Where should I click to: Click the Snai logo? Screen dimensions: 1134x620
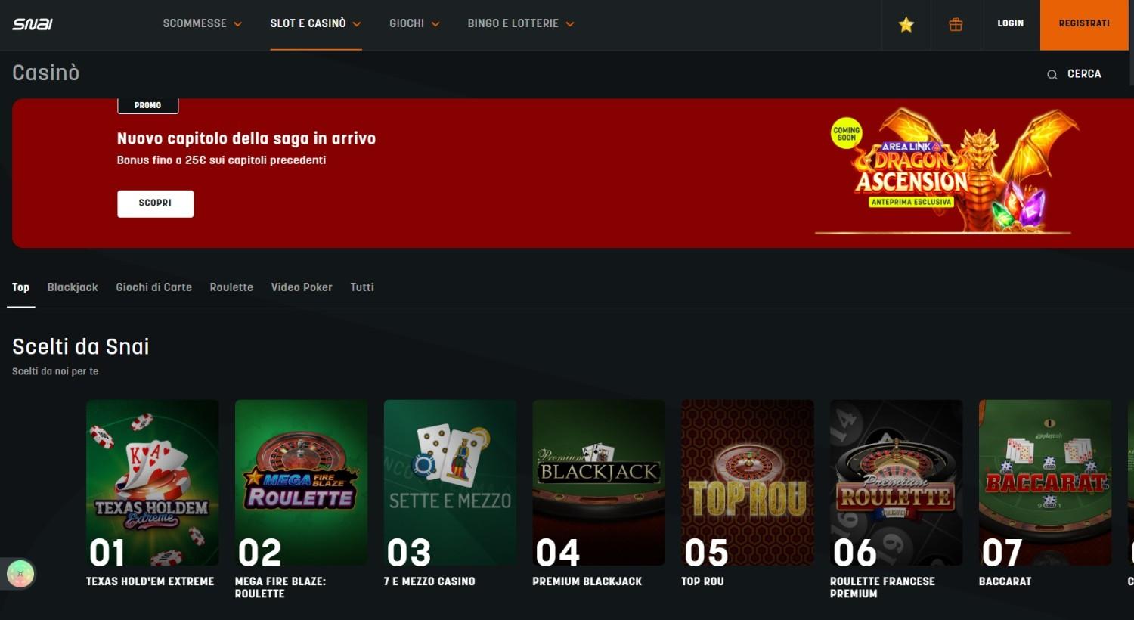click(x=33, y=24)
